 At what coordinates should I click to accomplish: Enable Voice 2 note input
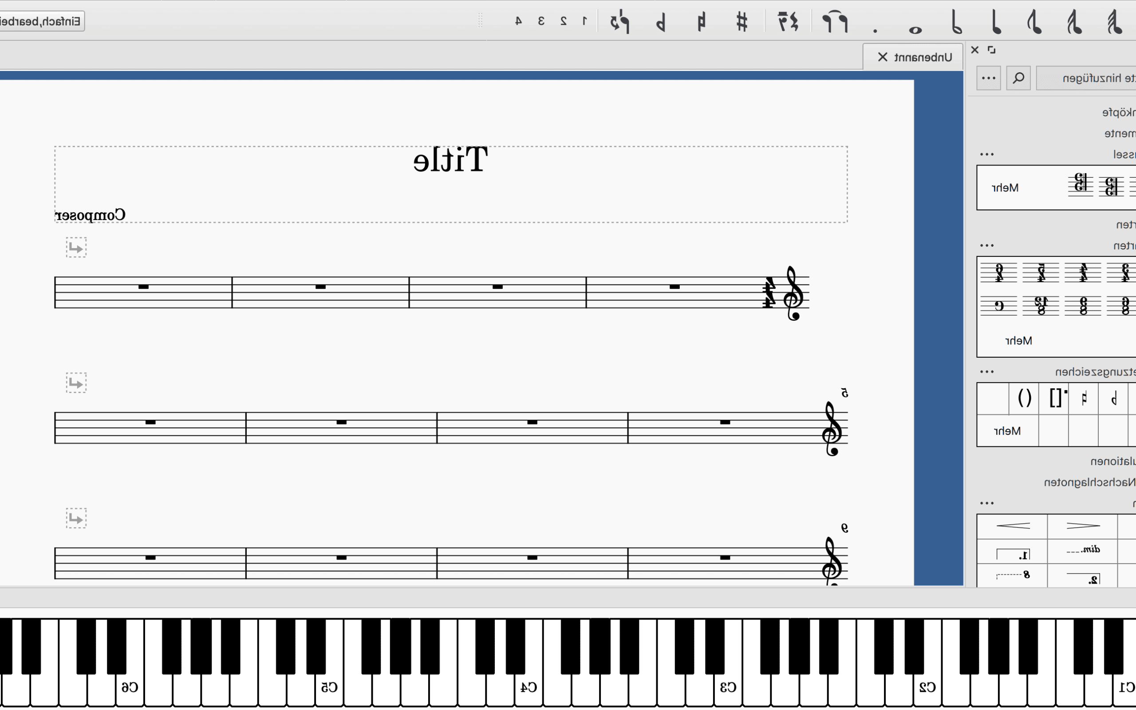pyautogui.click(x=563, y=20)
